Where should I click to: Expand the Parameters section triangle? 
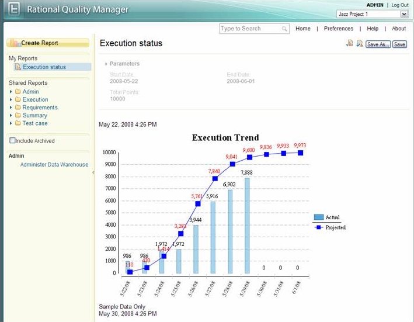[x=106, y=64]
